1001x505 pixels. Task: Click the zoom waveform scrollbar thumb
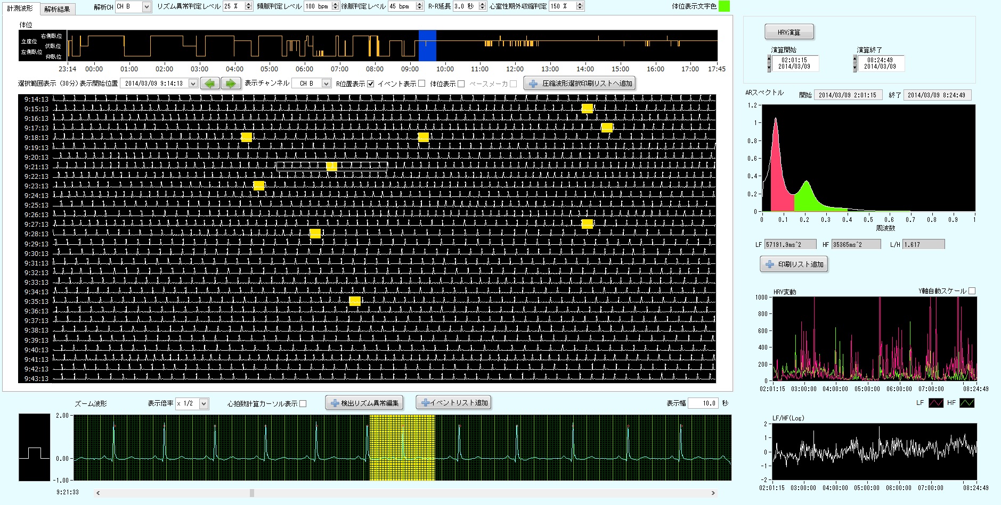point(252,493)
